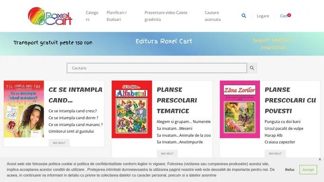Open Ce se intampla cand cresc?

point(73,111)
